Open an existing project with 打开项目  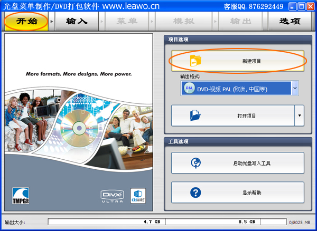coord(233,115)
